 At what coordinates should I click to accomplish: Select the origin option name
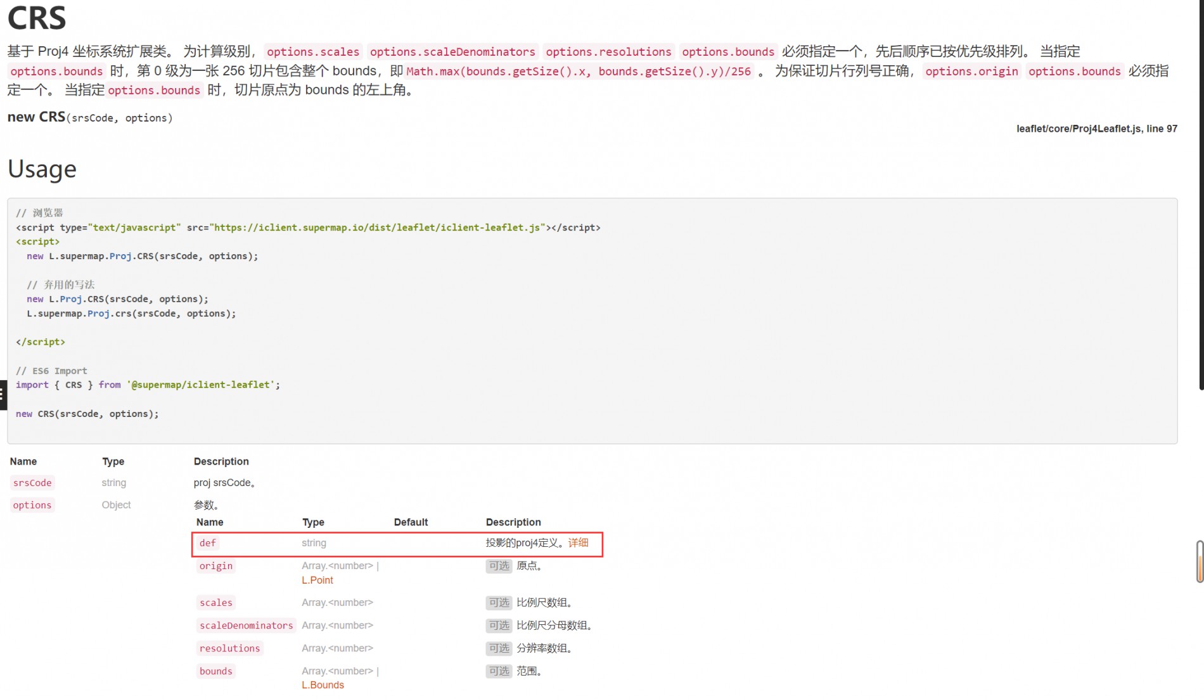[216, 566]
